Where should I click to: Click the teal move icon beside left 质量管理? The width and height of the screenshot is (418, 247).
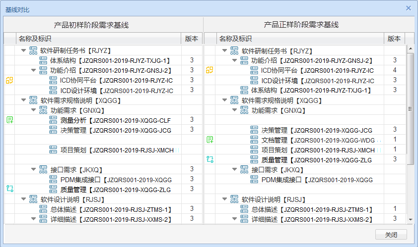(x=9, y=189)
